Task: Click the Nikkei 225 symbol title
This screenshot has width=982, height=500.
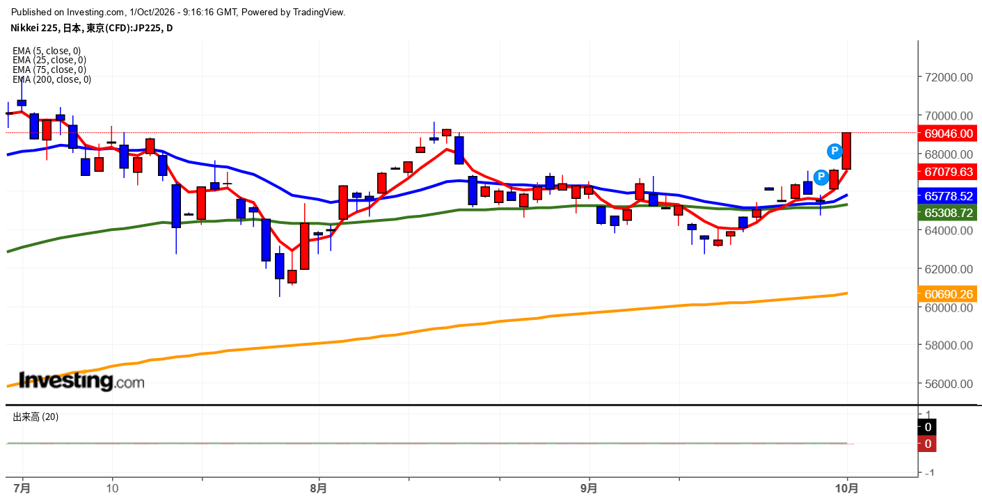Action: coord(93,28)
